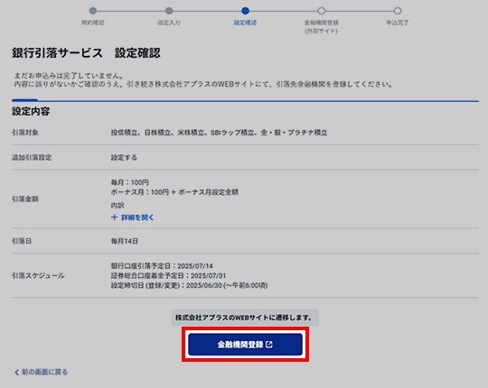The image size is (488, 388).
Task: Click the 設定確認 step label
Action: 245,23
